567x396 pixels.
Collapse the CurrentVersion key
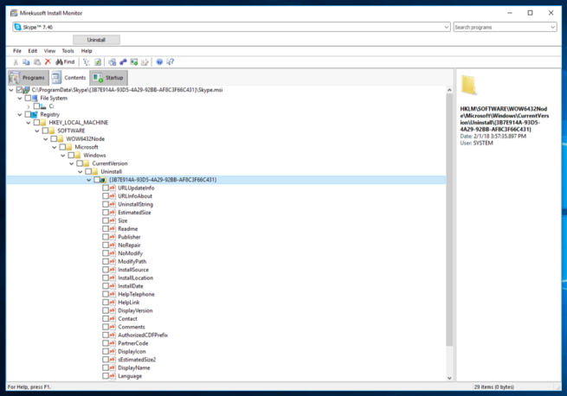72,163
